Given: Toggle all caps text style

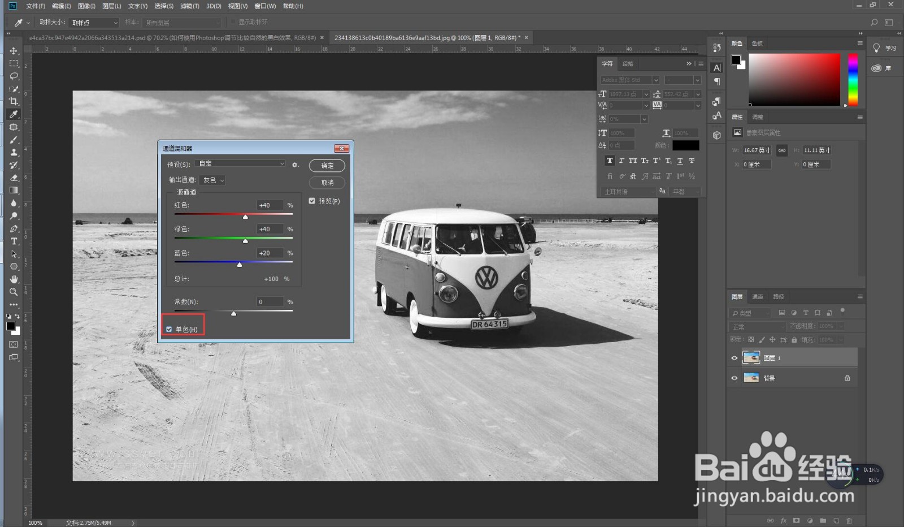Looking at the screenshot, I should click(x=633, y=161).
